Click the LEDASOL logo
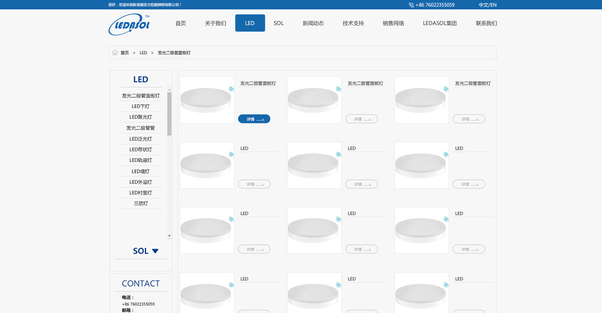 click(x=129, y=24)
